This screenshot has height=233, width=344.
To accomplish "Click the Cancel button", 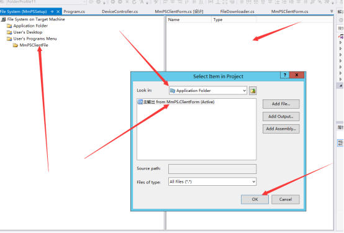I will click(286, 199).
